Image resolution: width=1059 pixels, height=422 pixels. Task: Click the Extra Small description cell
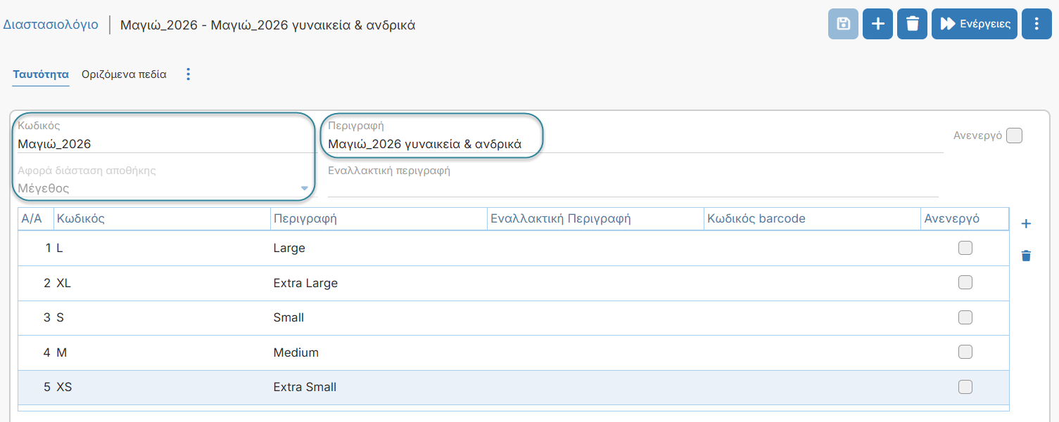point(379,387)
